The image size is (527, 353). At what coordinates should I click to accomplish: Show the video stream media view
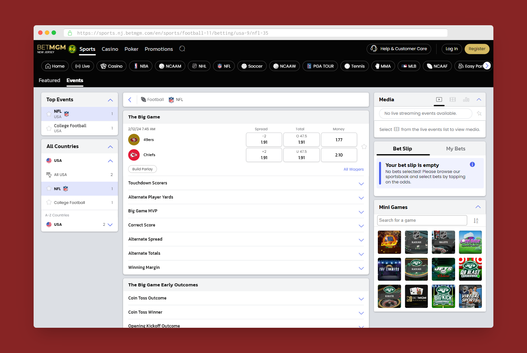click(439, 100)
